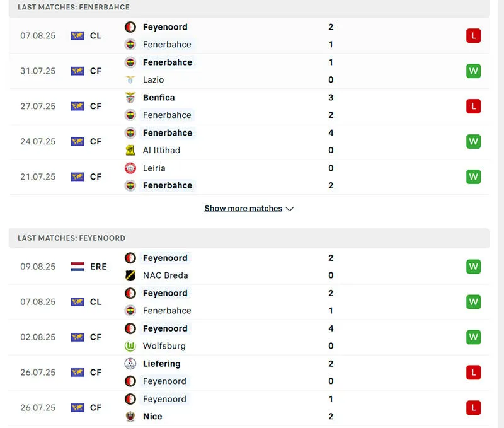
Task: Click the Wolfsburg club logo
Action: coord(130,346)
